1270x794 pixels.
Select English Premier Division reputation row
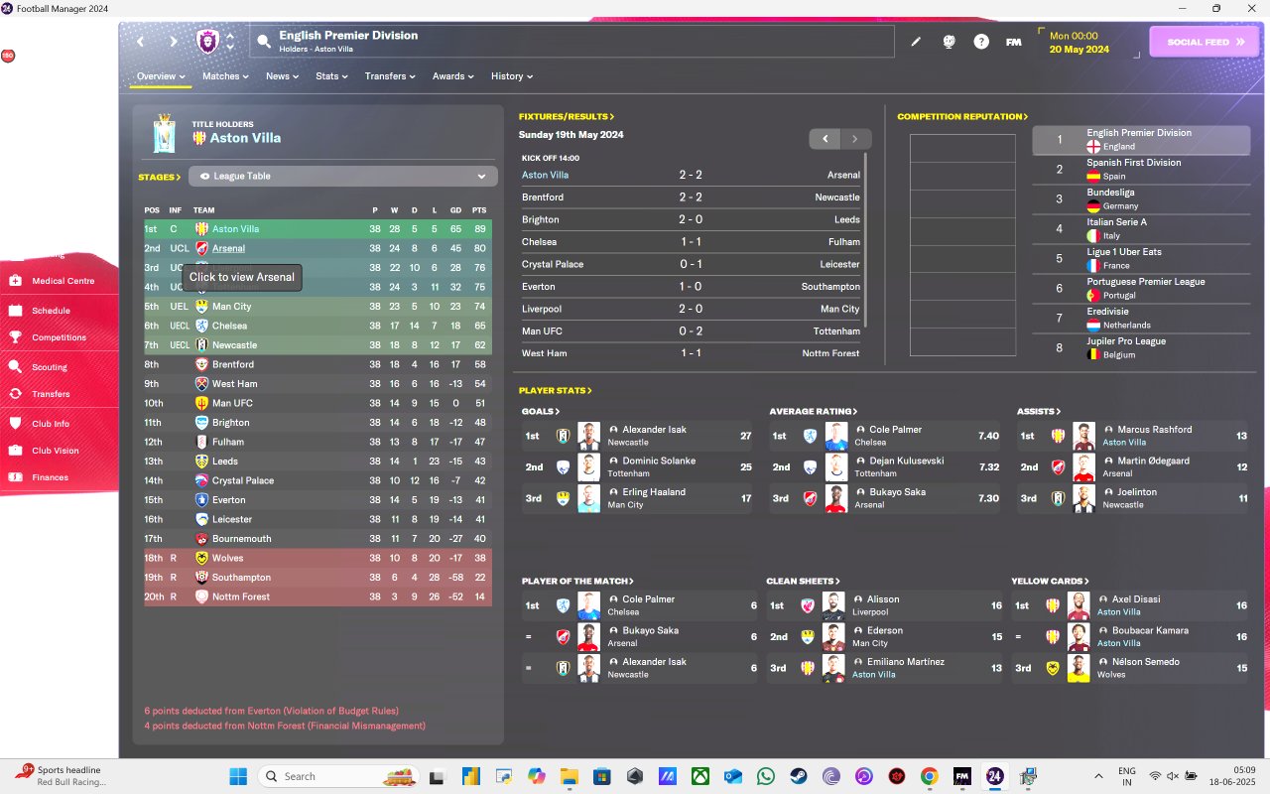point(1141,140)
